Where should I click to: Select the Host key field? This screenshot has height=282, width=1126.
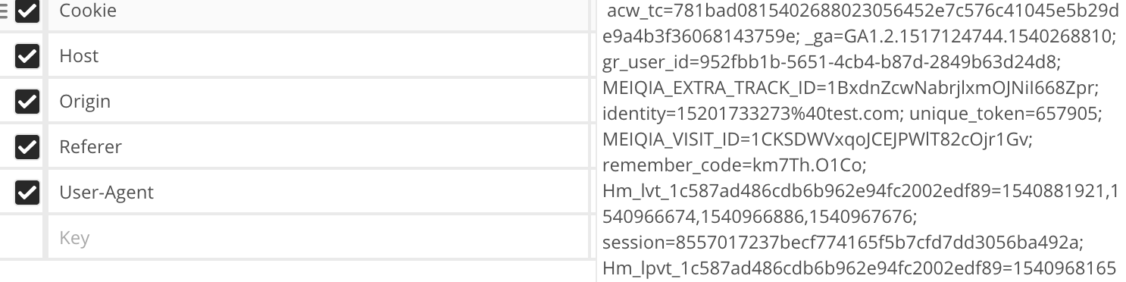point(318,55)
